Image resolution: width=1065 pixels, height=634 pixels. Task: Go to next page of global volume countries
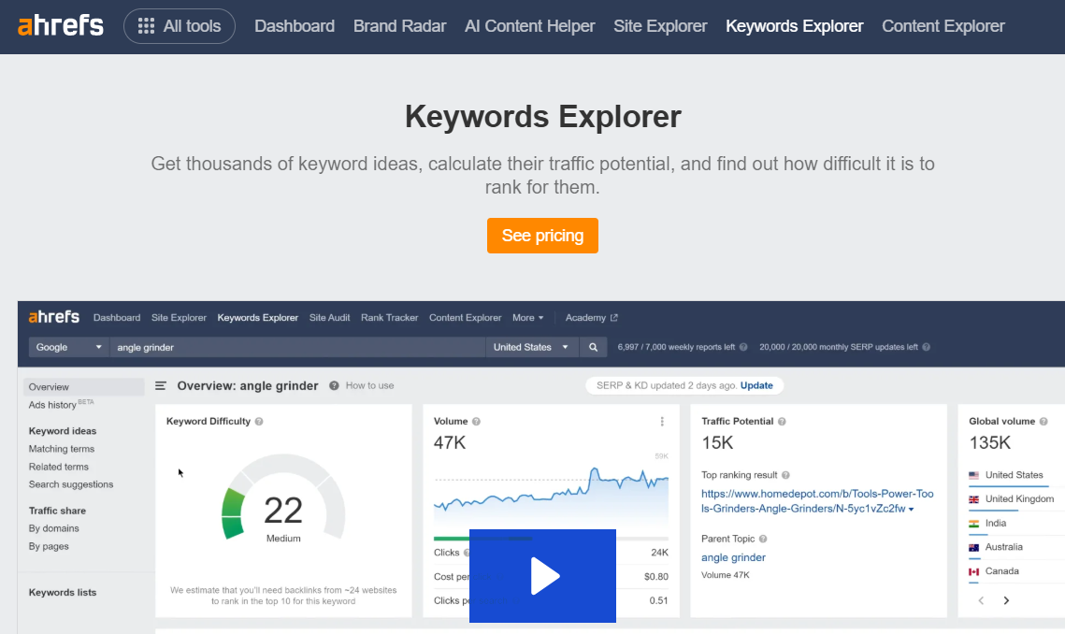coord(1007,600)
